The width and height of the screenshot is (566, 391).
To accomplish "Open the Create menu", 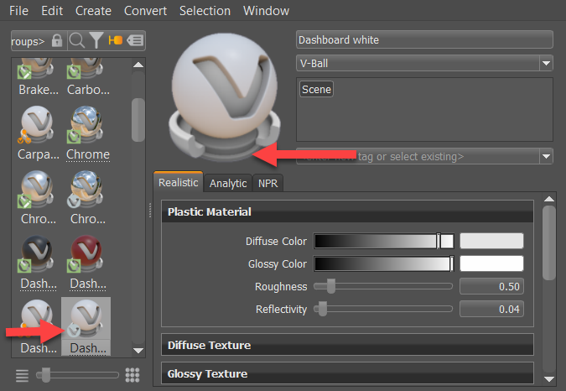I will [93, 11].
